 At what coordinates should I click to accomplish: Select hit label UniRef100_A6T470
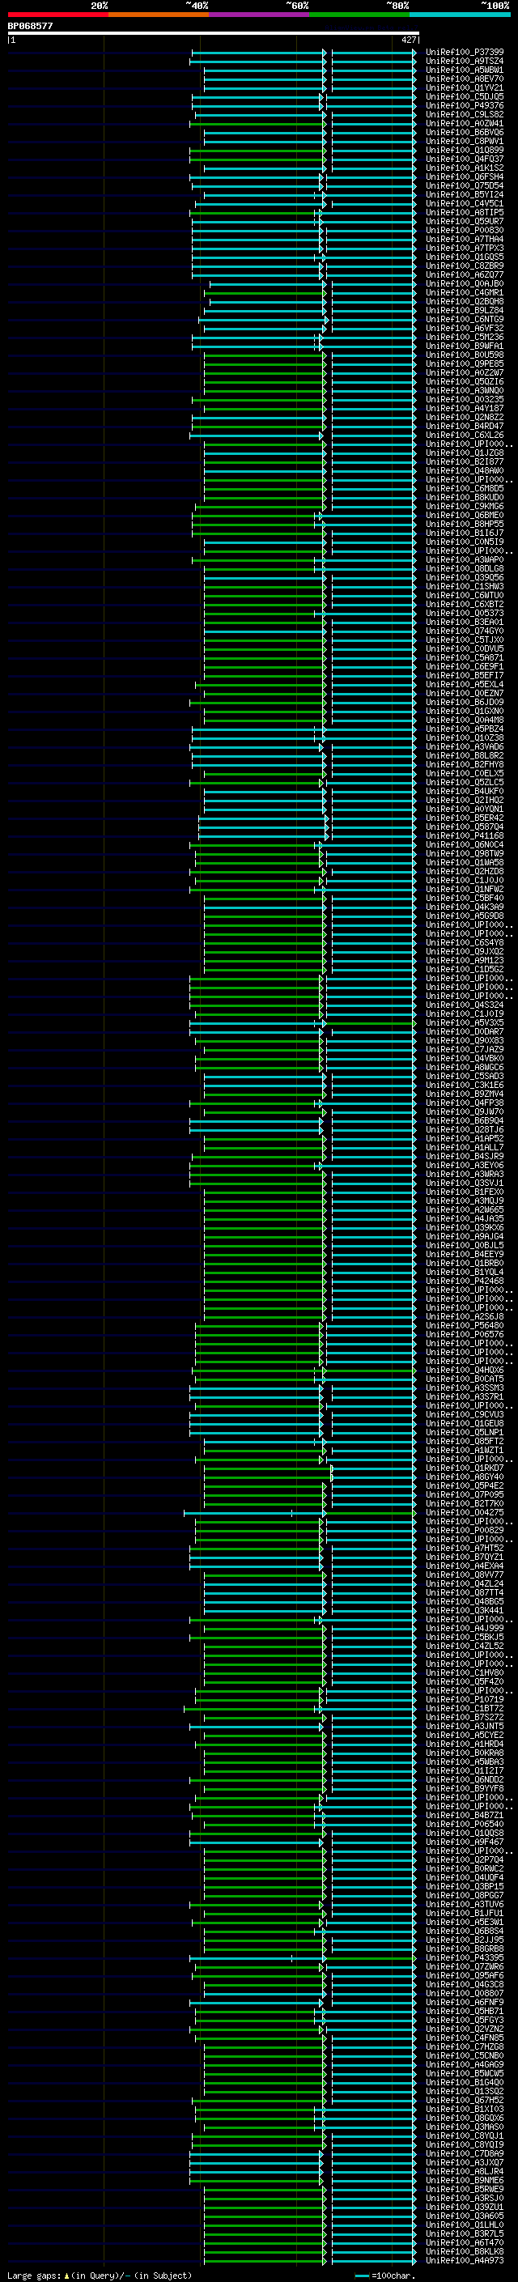465,2243
